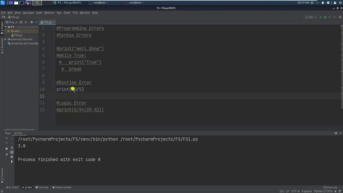Click the notification bell in the system tray
Image resolution: width=343 pixels, height=193 pixels.
[x=323, y=3]
